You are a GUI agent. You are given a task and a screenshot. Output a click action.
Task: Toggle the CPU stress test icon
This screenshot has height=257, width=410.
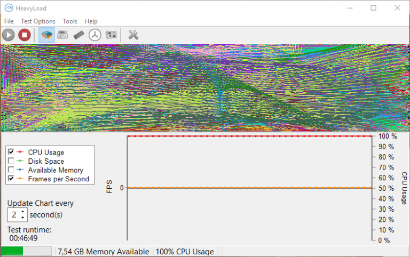[47, 35]
